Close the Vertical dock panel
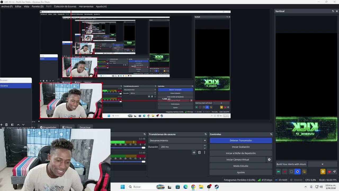The height and width of the screenshot is (191, 339). (337, 11)
